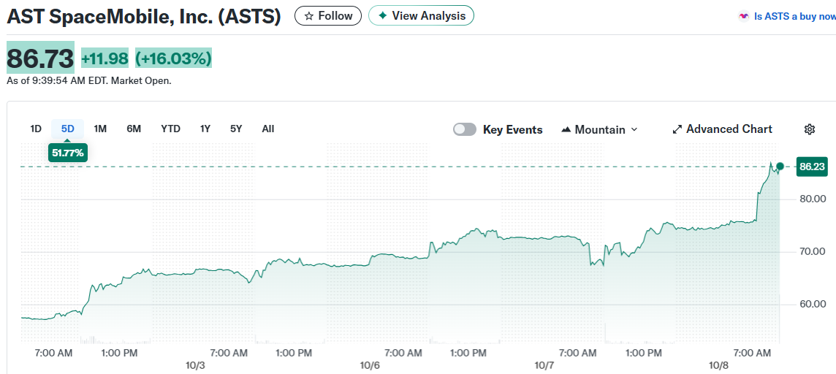Click the sparkle icon in View Analysis

(x=382, y=15)
